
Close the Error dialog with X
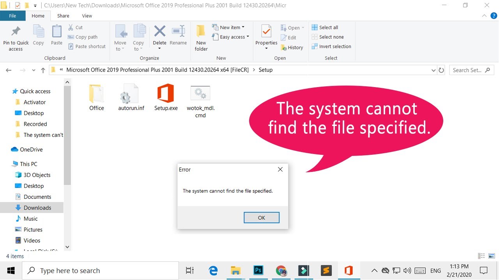pyautogui.click(x=280, y=170)
